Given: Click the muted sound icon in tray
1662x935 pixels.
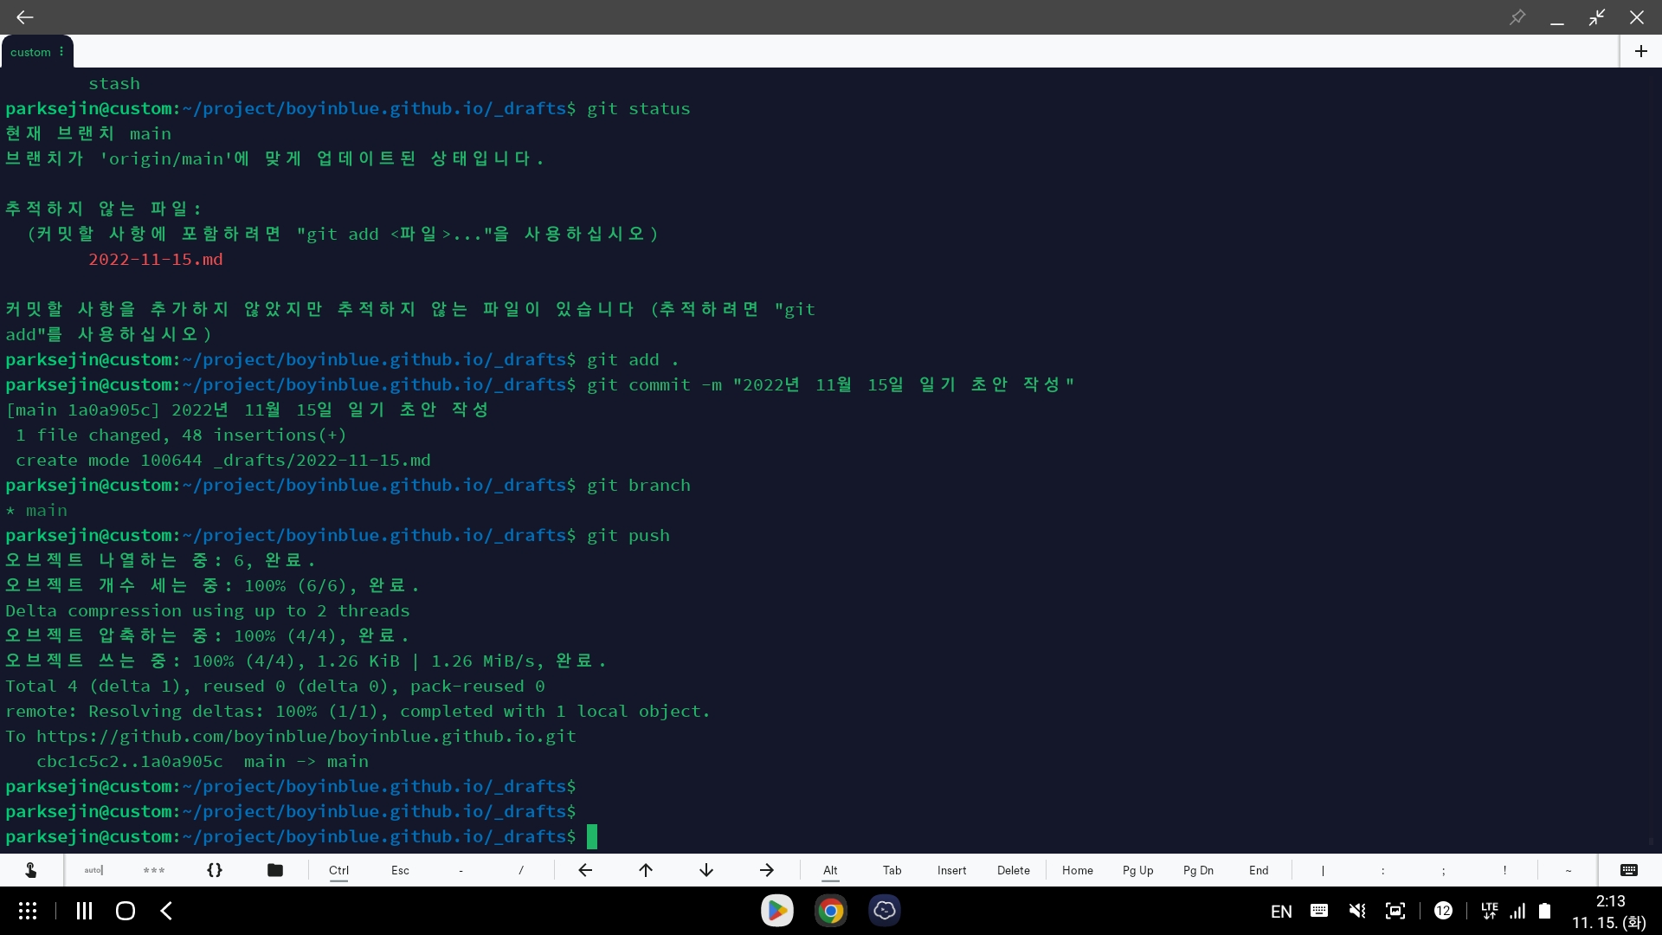Looking at the screenshot, I should click(x=1357, y=911).
